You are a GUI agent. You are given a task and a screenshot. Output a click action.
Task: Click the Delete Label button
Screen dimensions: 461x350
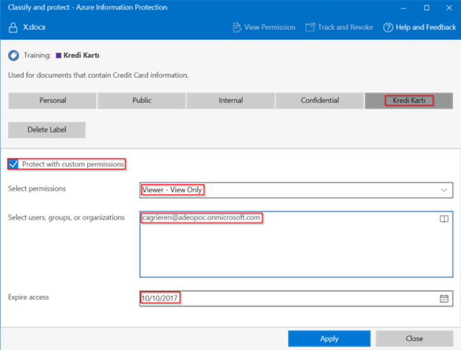click(47, 130)
